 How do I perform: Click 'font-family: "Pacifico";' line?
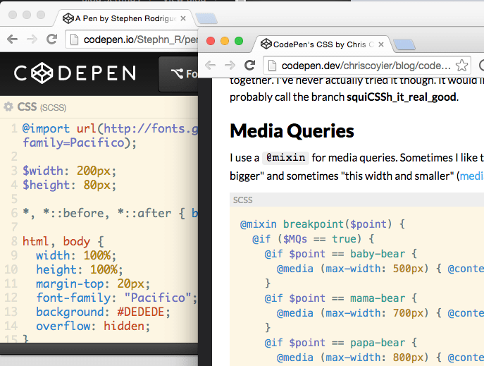[x=117, y=298]
